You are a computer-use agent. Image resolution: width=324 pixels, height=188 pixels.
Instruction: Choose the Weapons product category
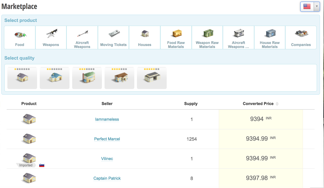pos(51,37)
